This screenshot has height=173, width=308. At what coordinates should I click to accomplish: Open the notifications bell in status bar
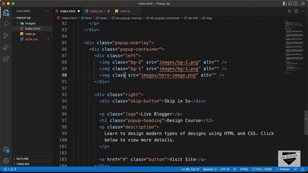pos(303,169)
